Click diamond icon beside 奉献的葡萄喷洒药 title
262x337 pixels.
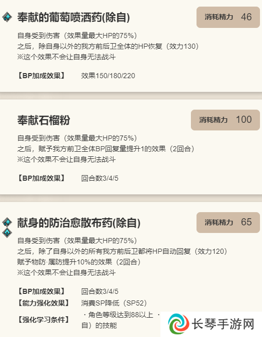click(x=7, y=17)
